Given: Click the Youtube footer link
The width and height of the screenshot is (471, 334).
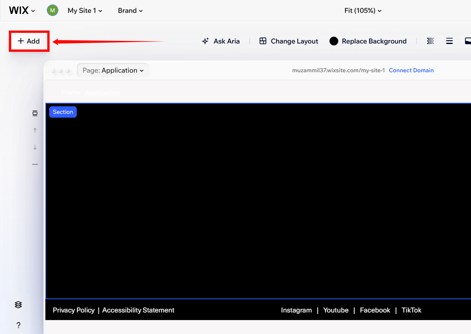Looking at the screenshot, I should (x=336, y=310).
